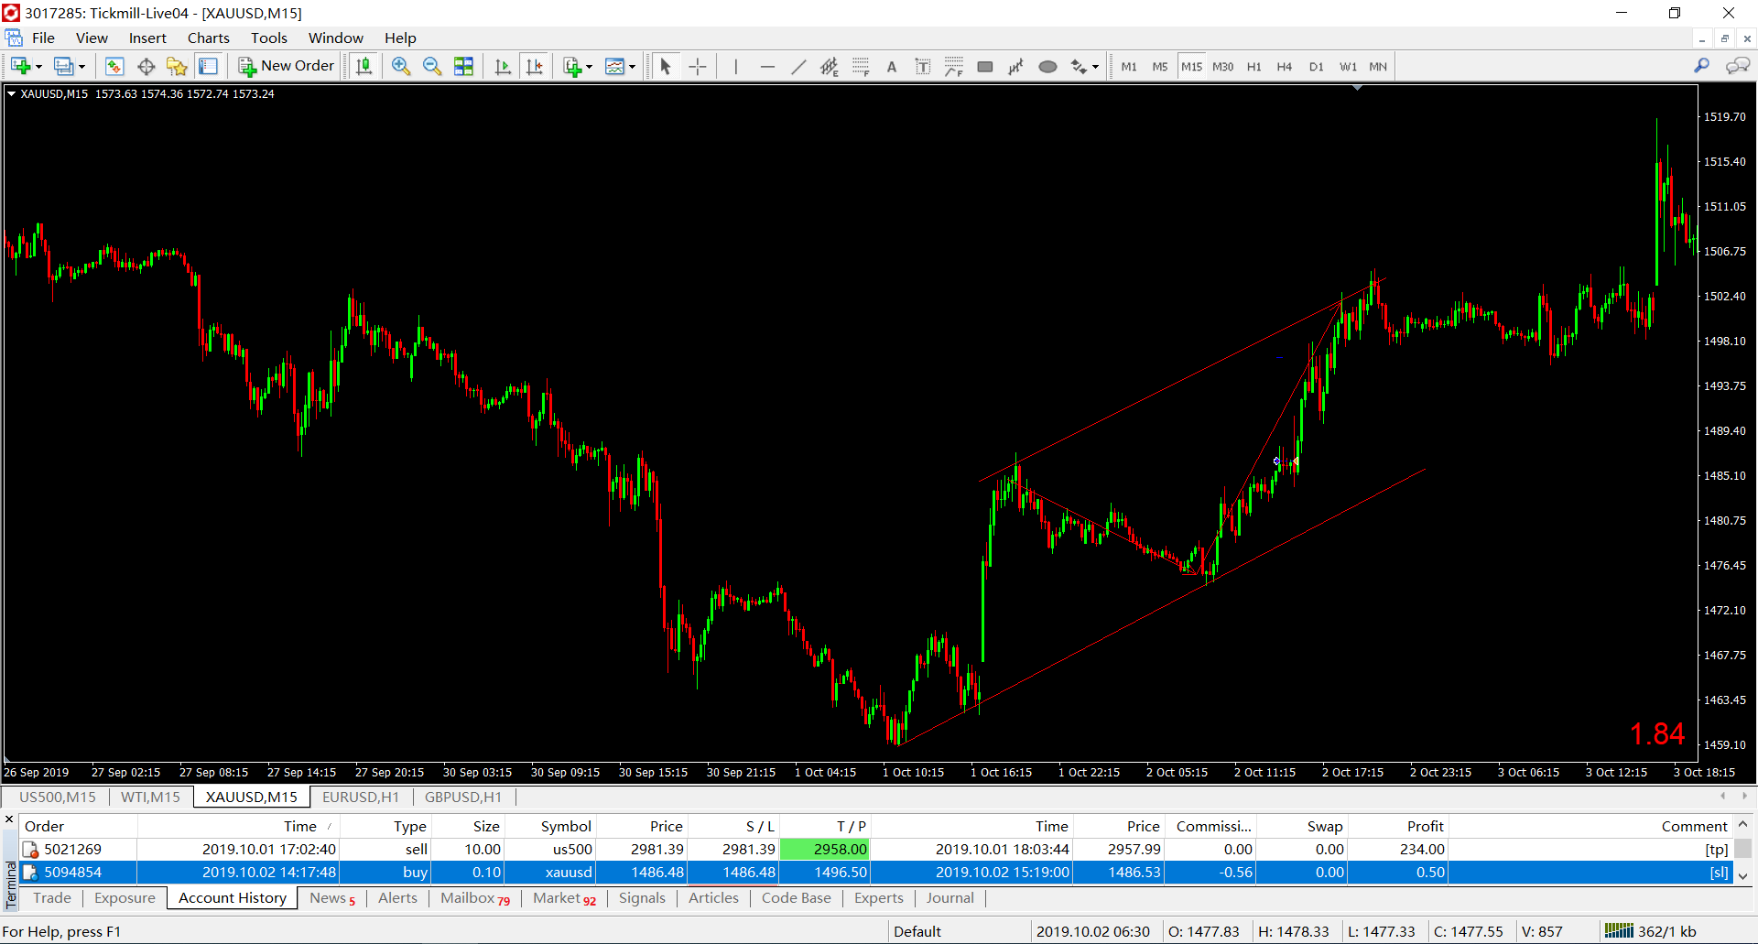The width and height of the screenshot is (1758, 944).
Task: Tile the chart windows
Action: click(x=464, y=66)
